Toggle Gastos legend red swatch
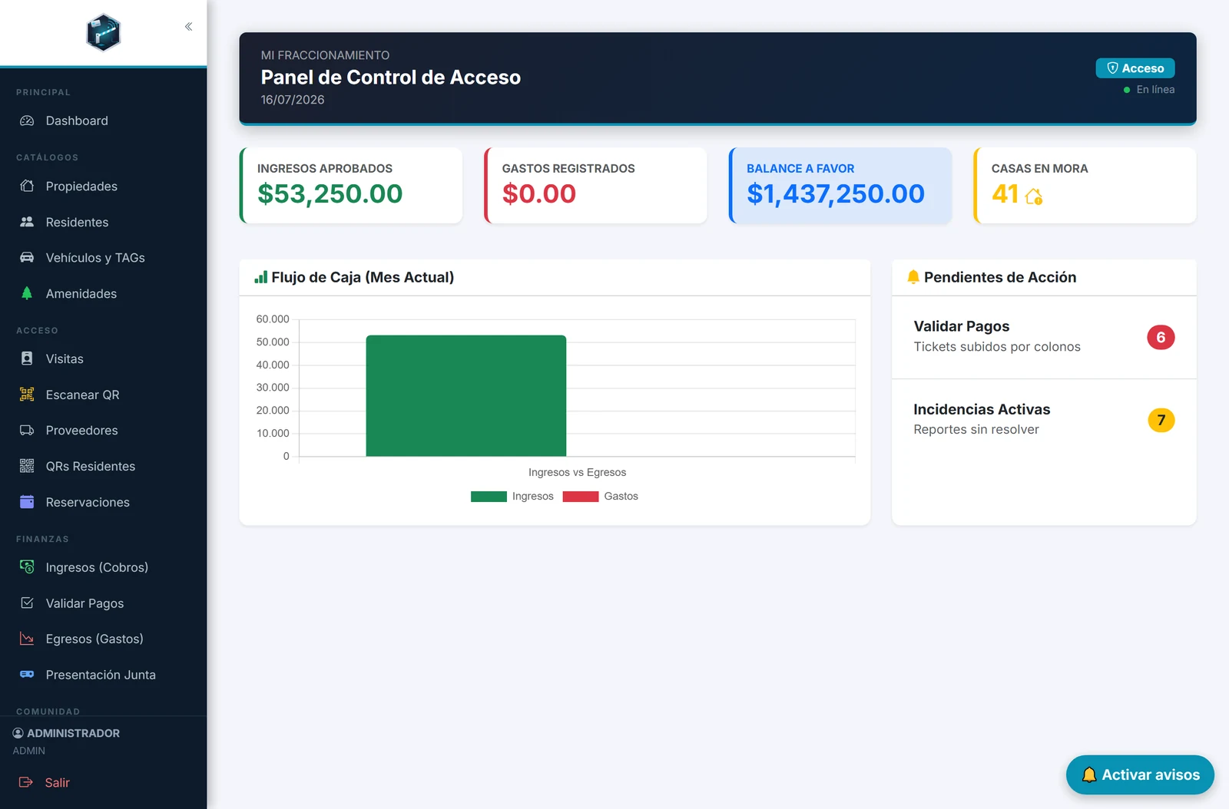Image resolution: width=1229 pixels, height=809 pixels. (x=581, y=497)
